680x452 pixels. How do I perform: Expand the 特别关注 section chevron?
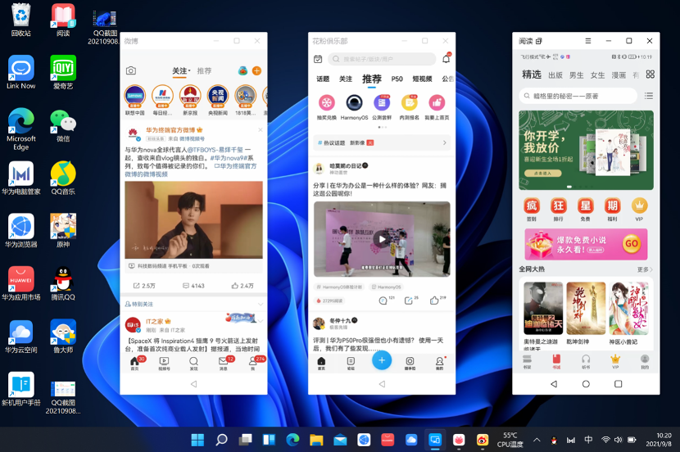(x=261, y=305)
